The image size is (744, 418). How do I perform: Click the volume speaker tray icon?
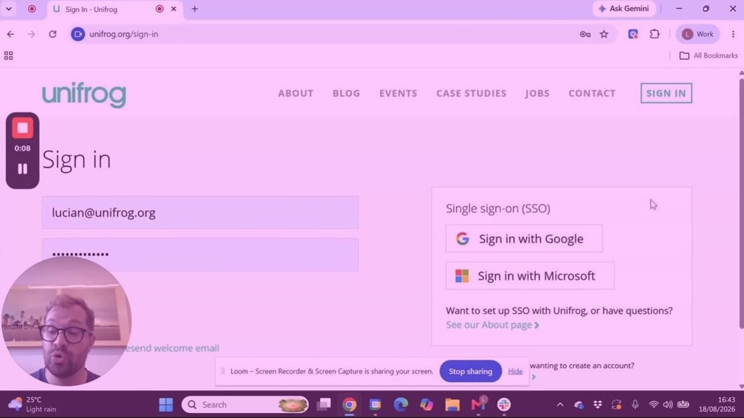pos(668,405)
